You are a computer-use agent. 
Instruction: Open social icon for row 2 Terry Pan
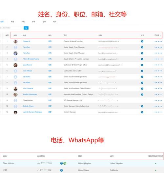[x=142, y=47]
